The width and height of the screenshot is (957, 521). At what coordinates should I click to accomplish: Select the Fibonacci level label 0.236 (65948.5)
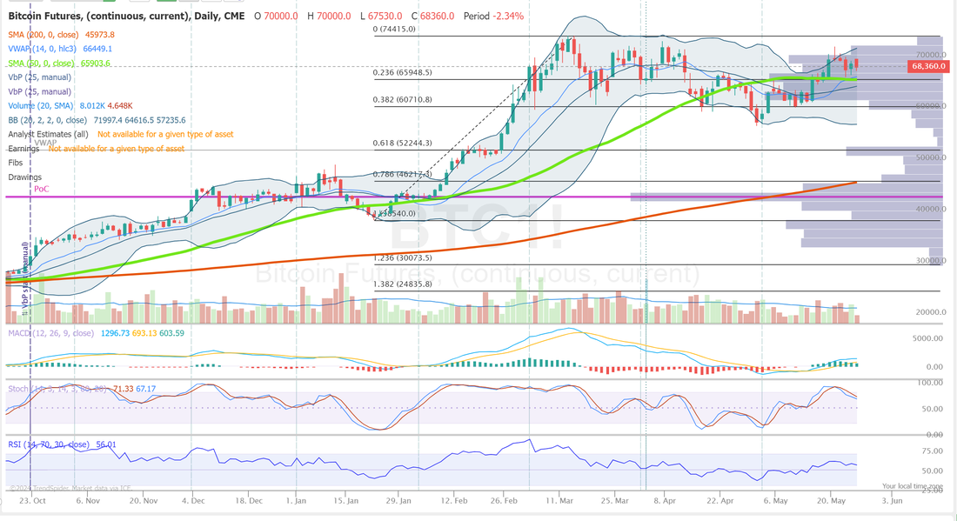(x=402, y=72)
